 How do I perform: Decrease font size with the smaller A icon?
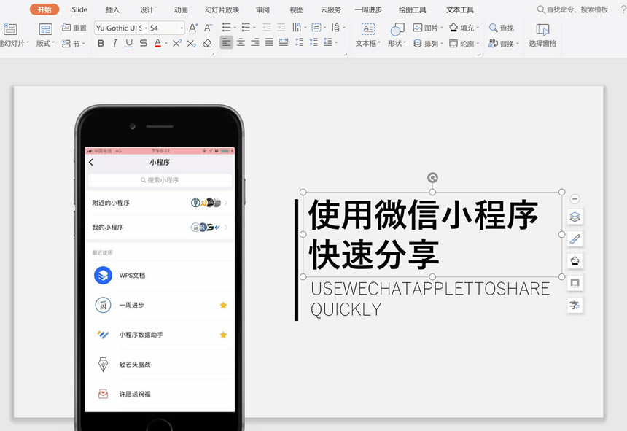point(208,28)
